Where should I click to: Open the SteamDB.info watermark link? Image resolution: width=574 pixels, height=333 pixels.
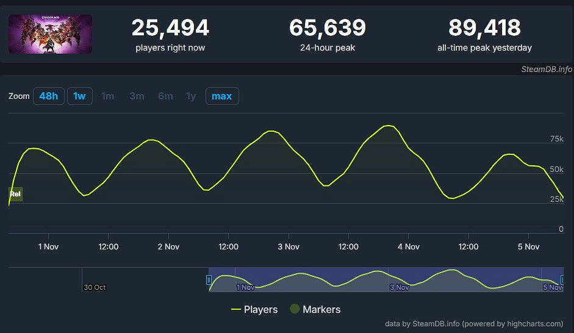546,69
